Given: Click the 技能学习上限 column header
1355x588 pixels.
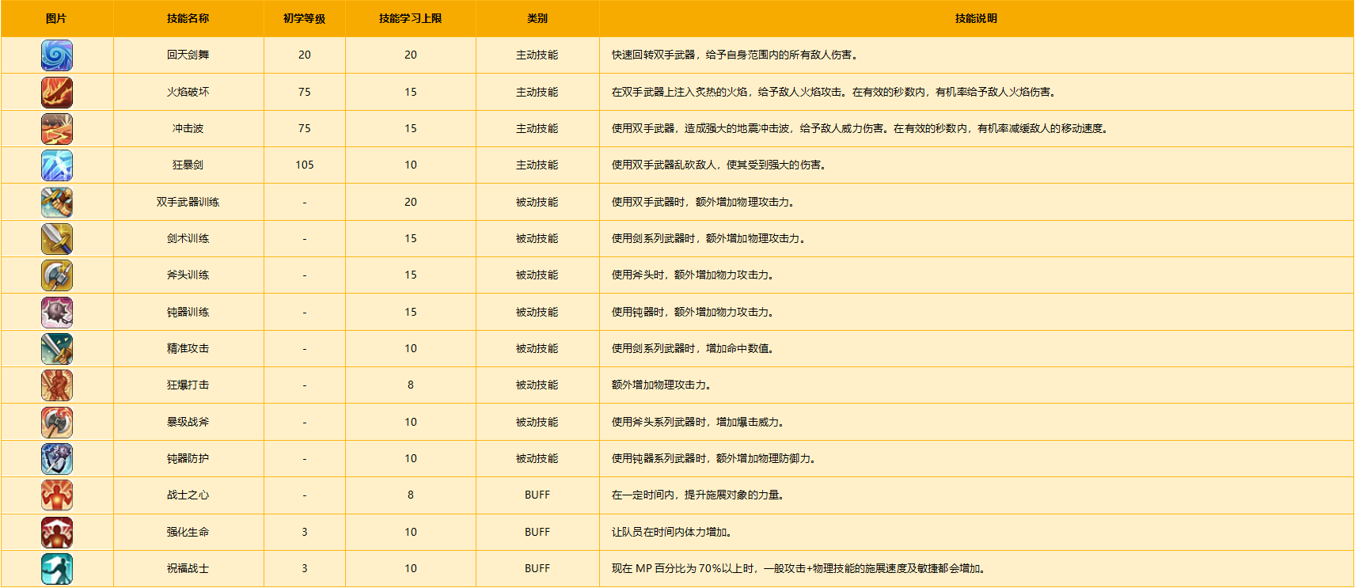Looking at the screenshot, I should 411,18.
